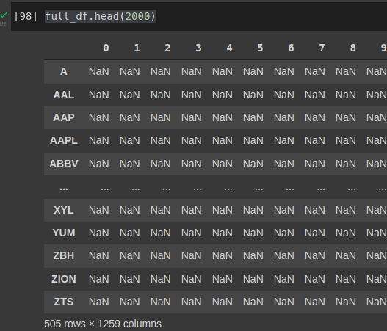Click NaN cell in row A, column 8

pyautogui.click(x=346, y=71)
